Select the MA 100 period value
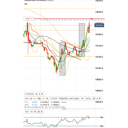 [x=39, y=99]
